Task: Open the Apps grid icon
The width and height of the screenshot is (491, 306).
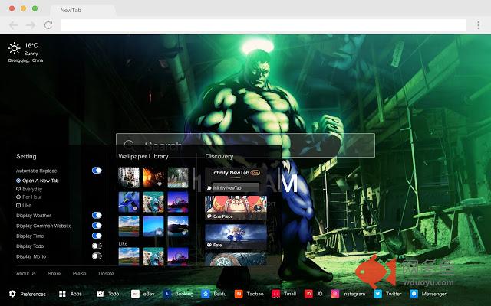Action: [x=62, y=294]
